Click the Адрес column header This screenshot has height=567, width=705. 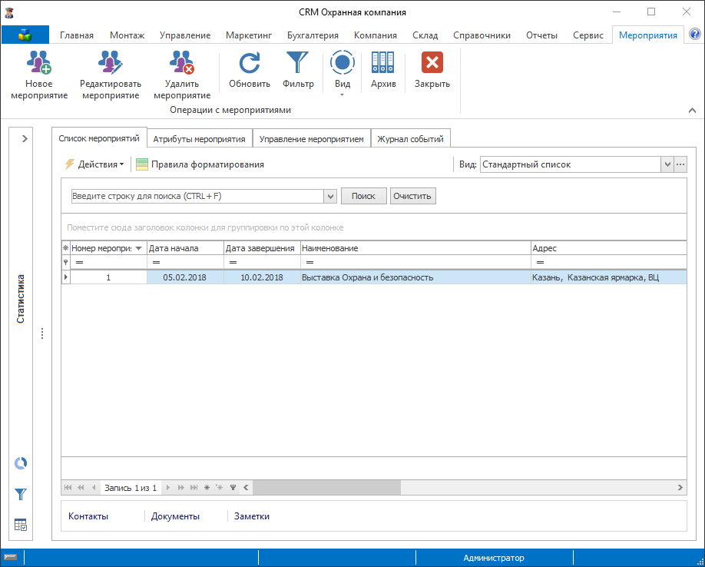(609, 248)
